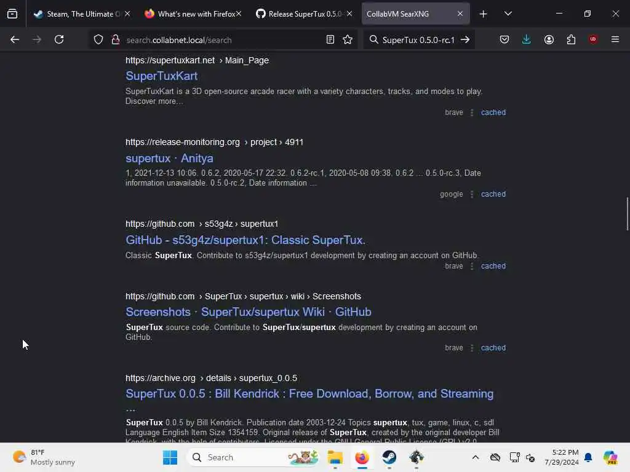Open File Explorer from taskbar
The width and height of the screenshot is (630, 472).
(335, 457)
